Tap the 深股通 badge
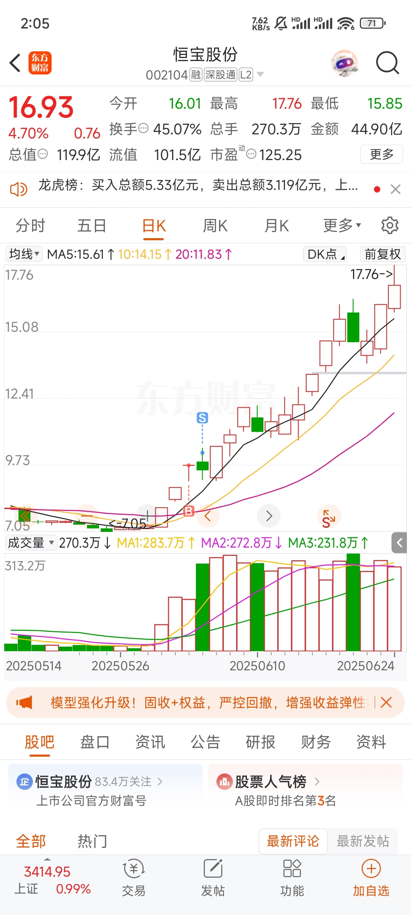The height and width of the screenshot is (915, 411). pyautogui.click(x=221, y=75)
